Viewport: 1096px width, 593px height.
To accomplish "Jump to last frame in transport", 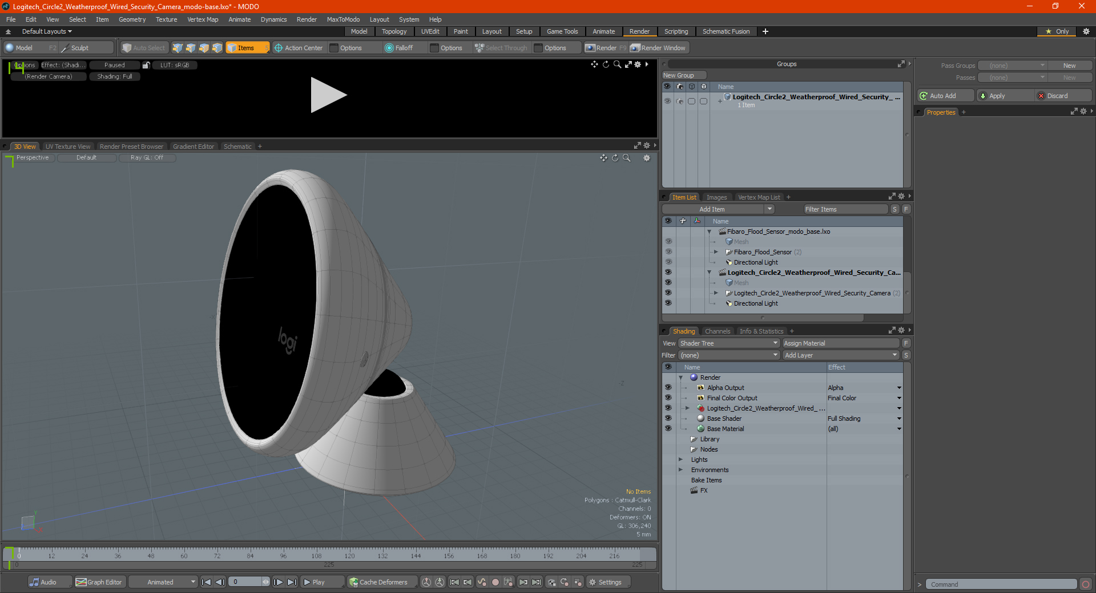I will click(x=292, y=582).
